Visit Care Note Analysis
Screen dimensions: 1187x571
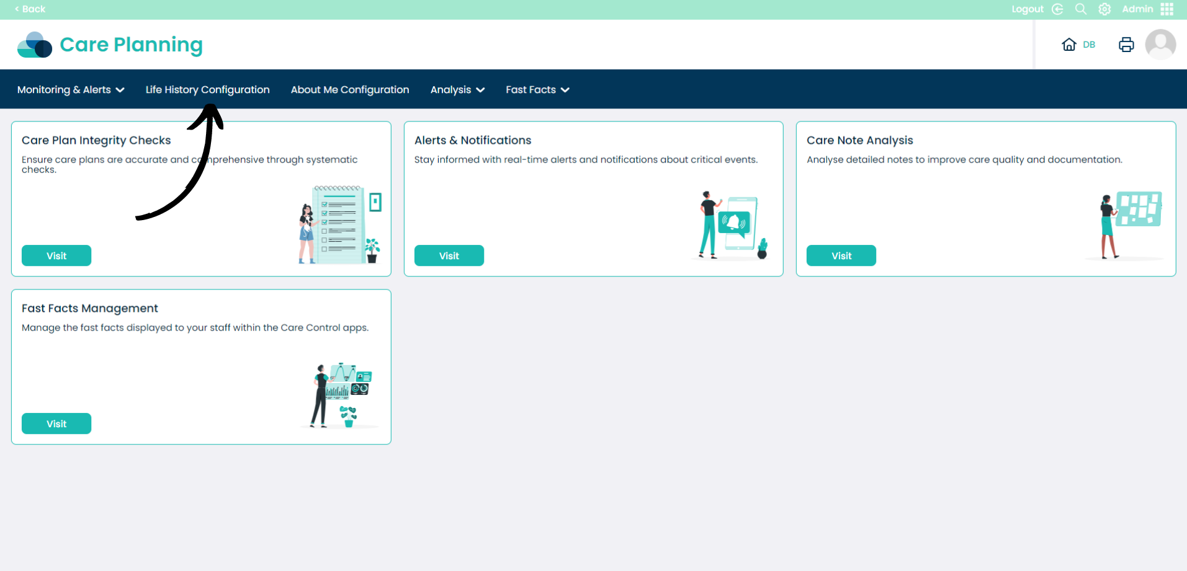pyautogui.click(x=841, y=255)
